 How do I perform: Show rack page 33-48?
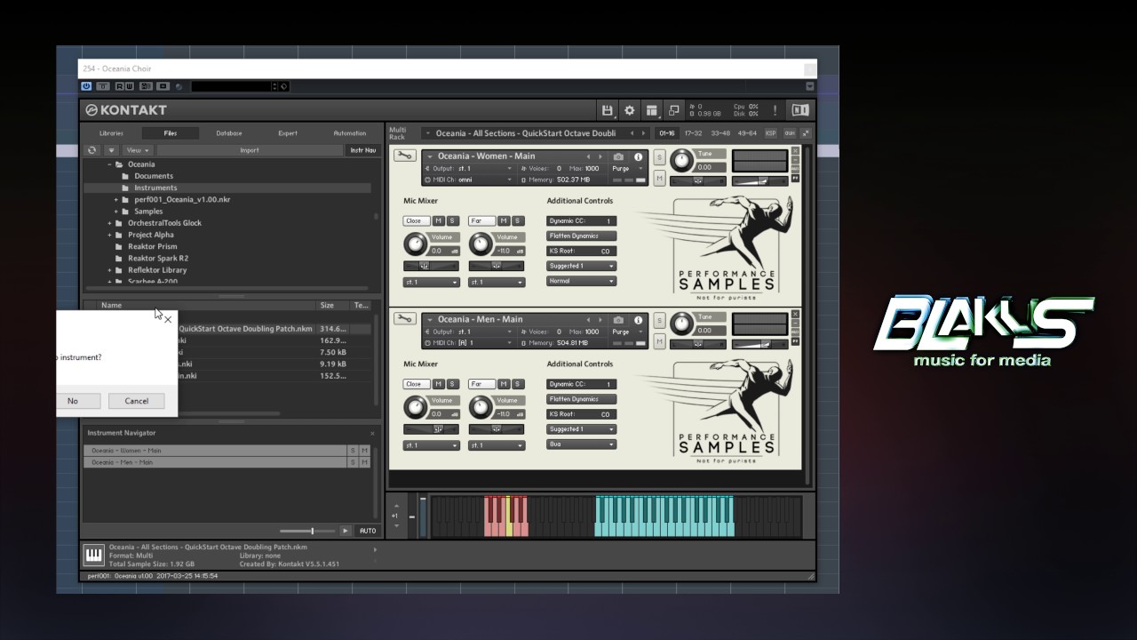pos(720,133)
